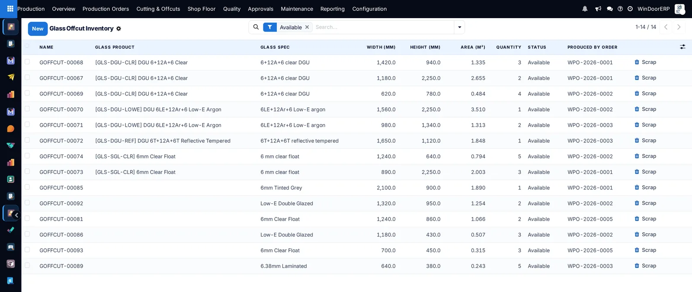Screen dimensions: 692x292
Task: Open the Shop Floor menu
Action: click(202, 9)
